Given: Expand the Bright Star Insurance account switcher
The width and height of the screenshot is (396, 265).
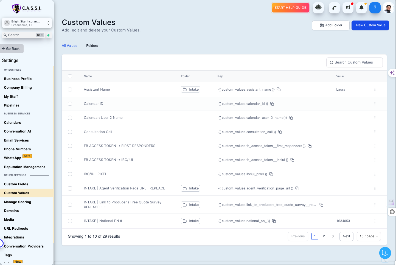Looking at the screenshot, I should click(27, 23).
